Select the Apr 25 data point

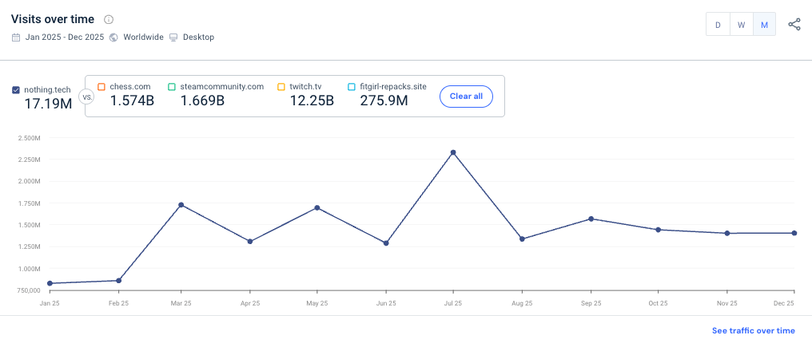pos(250,241)
